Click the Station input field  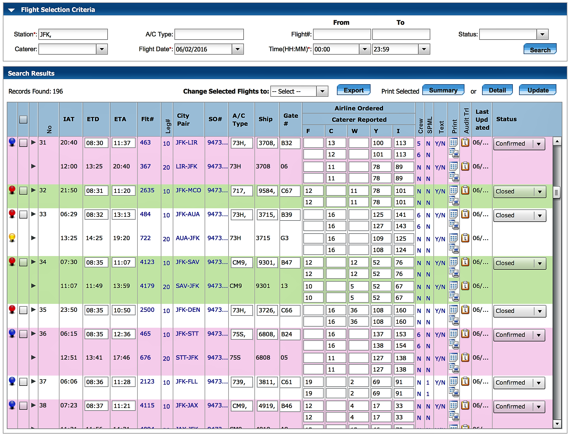pyautogui.click(x=73, y=34)
